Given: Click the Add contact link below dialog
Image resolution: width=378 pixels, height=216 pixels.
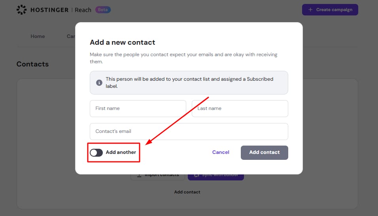Looking at the screenshot, I should (x=187, y=192).
